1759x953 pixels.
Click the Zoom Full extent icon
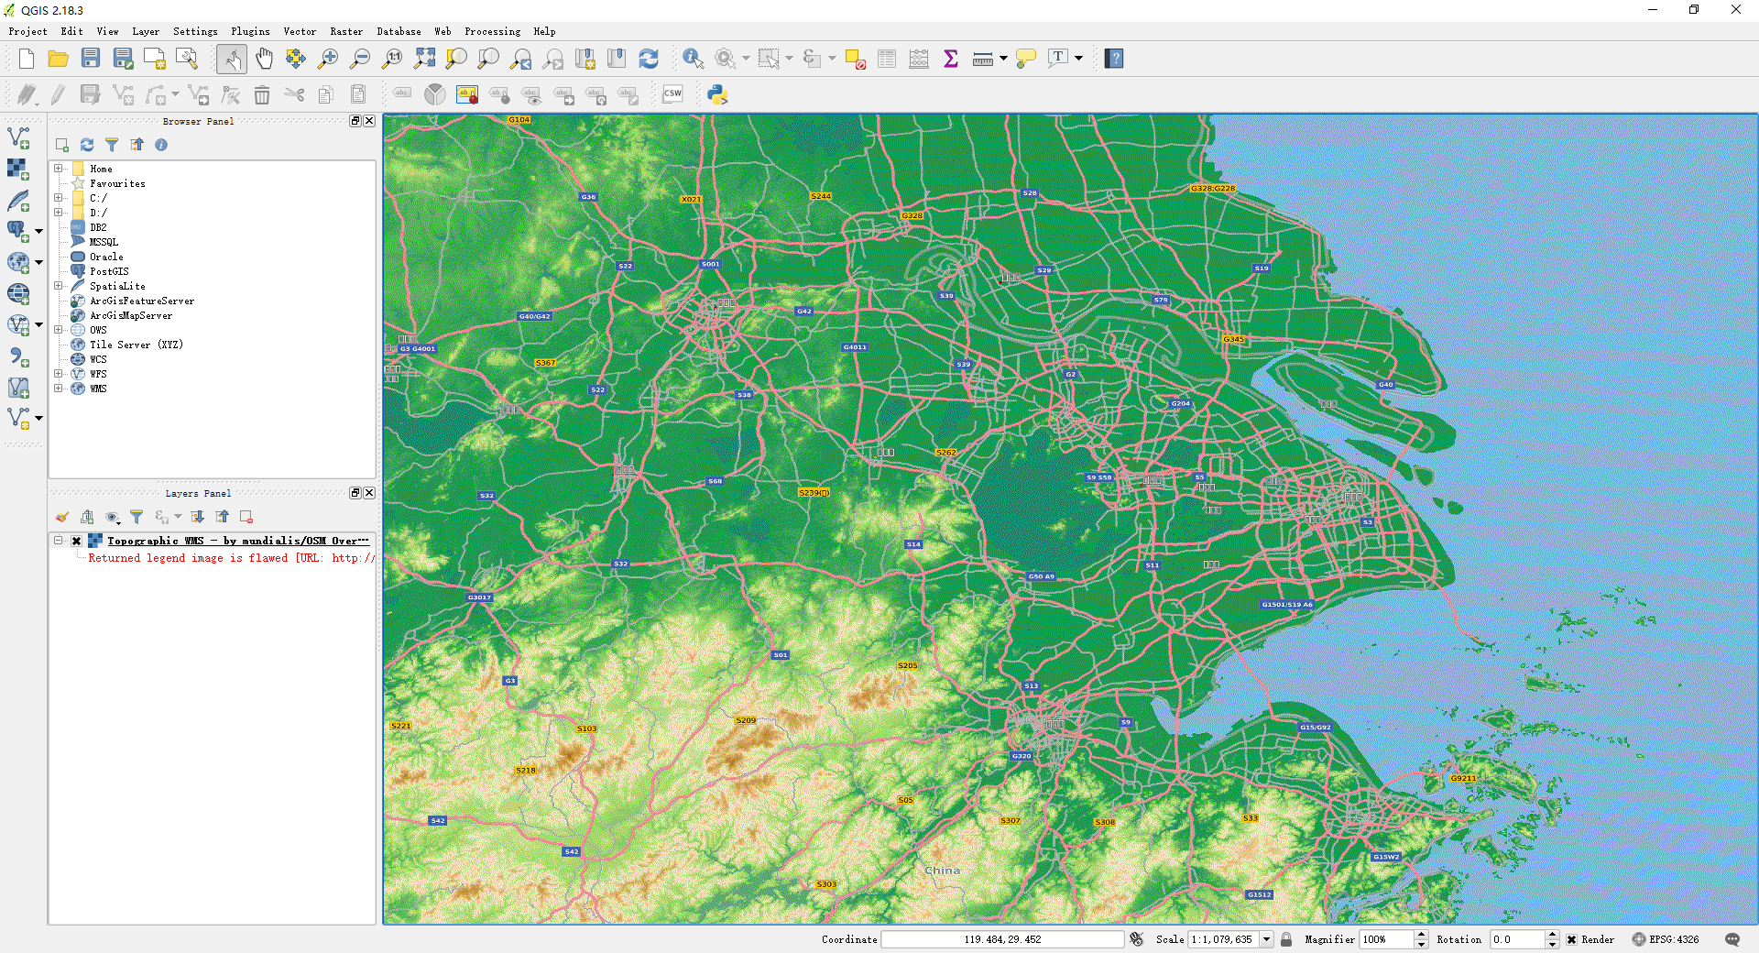(x=424, y=60)
